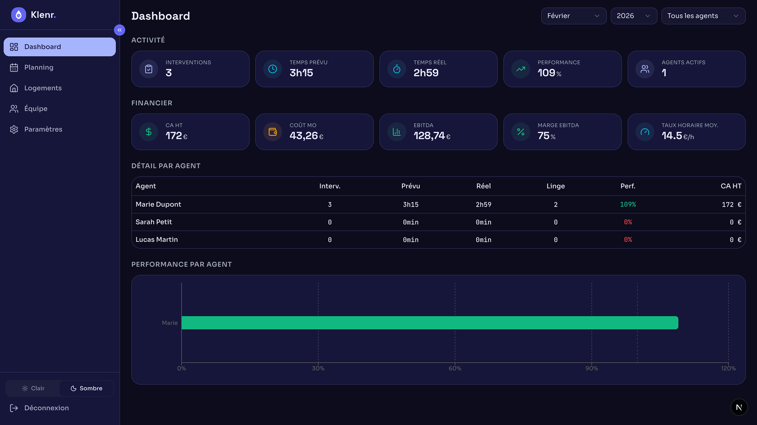Click the Interventions clipboard icon

pyautogui.click(x=149, y=69)
